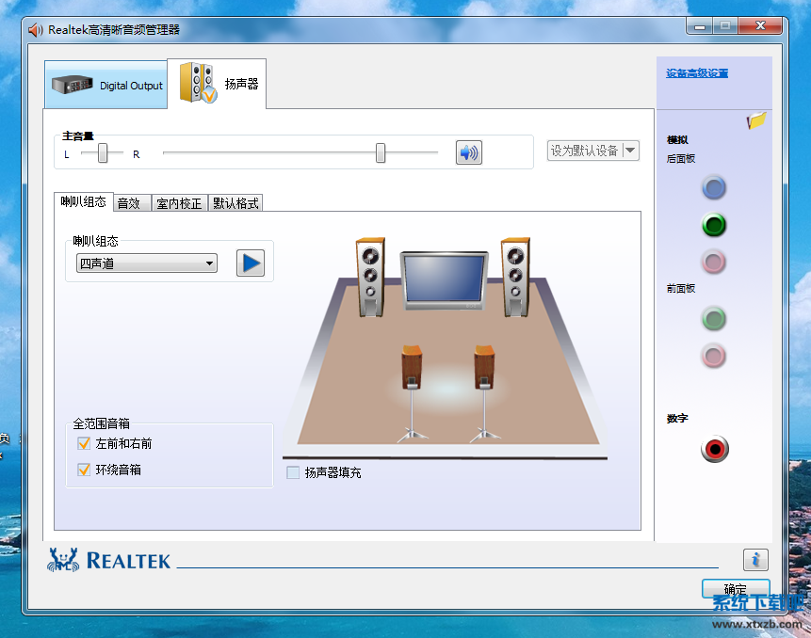Click the green rear panel jack

click(714, 225)
